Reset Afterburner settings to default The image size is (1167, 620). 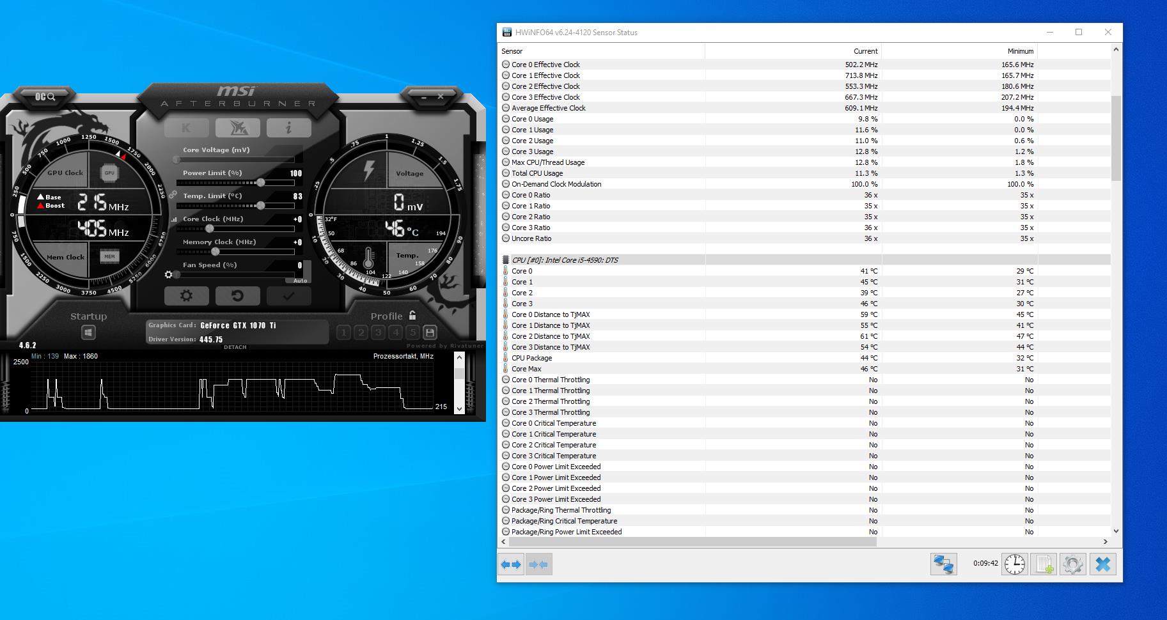pos(237,296)
